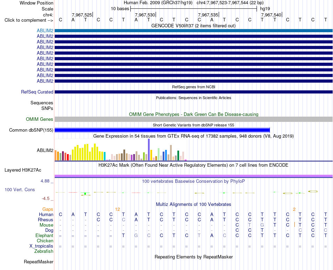
Task: Click the RepeatMasker track label
Action: point(39,262)
